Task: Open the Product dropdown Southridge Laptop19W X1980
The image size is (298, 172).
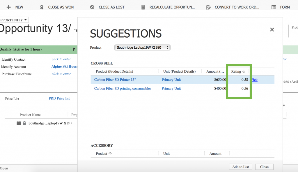Action: [142, 48]
